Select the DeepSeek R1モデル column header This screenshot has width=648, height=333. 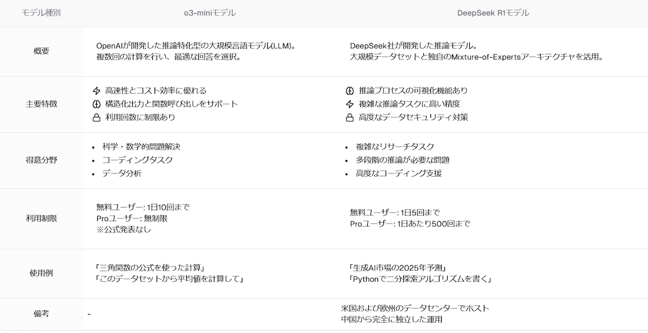click(493, 13)
